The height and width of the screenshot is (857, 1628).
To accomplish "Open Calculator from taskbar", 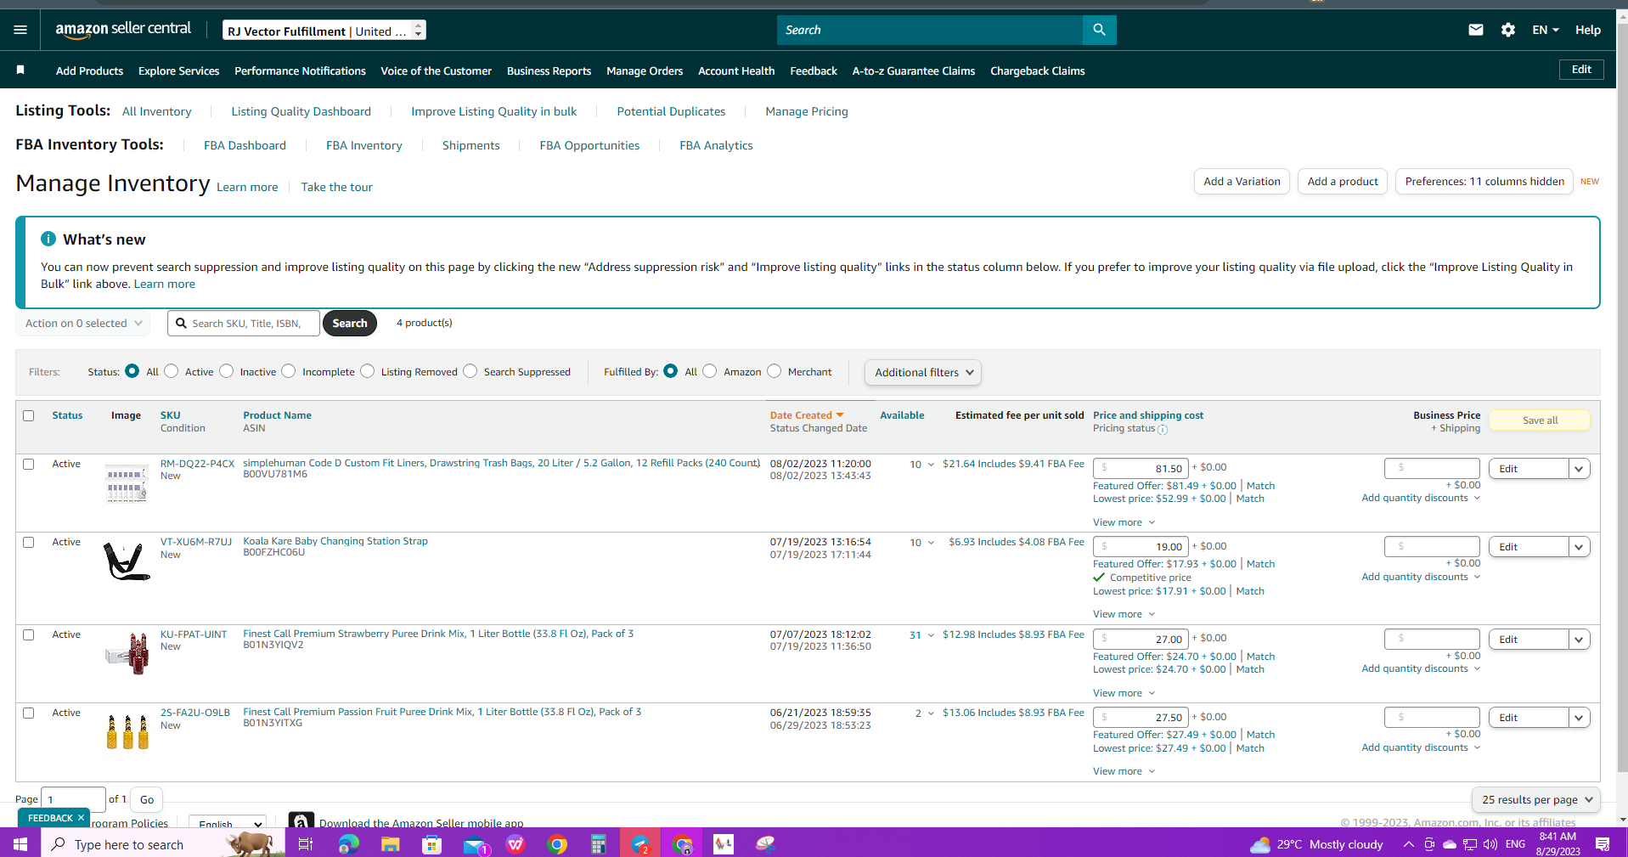I will click(599, 843).
